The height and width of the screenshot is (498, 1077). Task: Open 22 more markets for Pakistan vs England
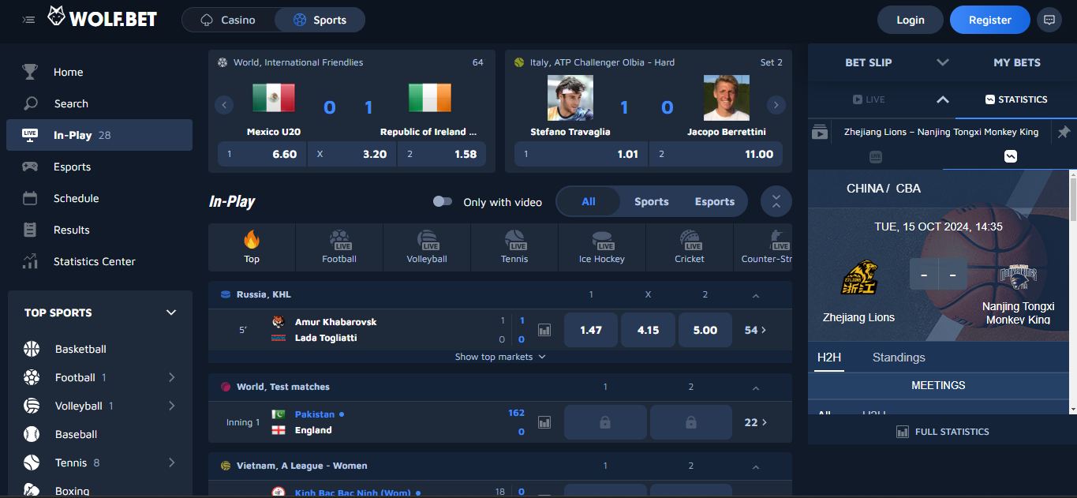[755, 422]
